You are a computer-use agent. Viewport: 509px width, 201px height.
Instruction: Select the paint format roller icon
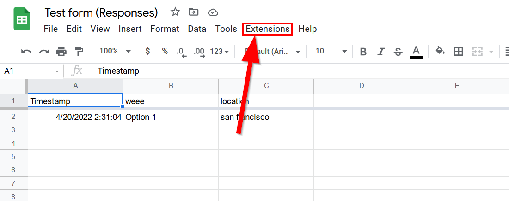pos(79,52)
